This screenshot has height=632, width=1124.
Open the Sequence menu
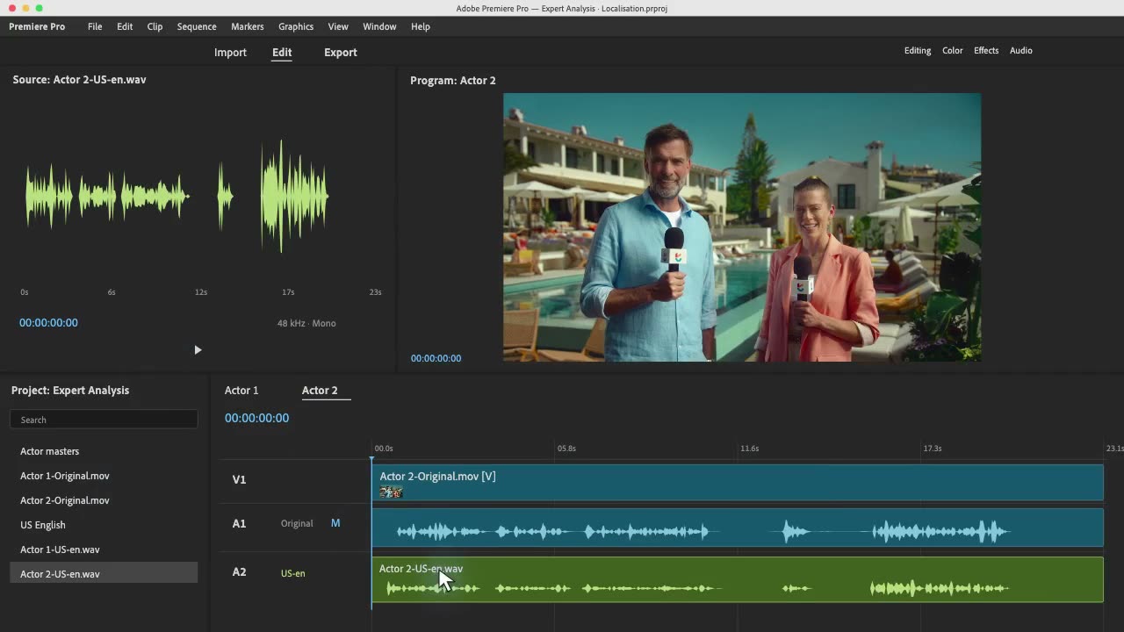pyautogui.click(x=197, y=26)
